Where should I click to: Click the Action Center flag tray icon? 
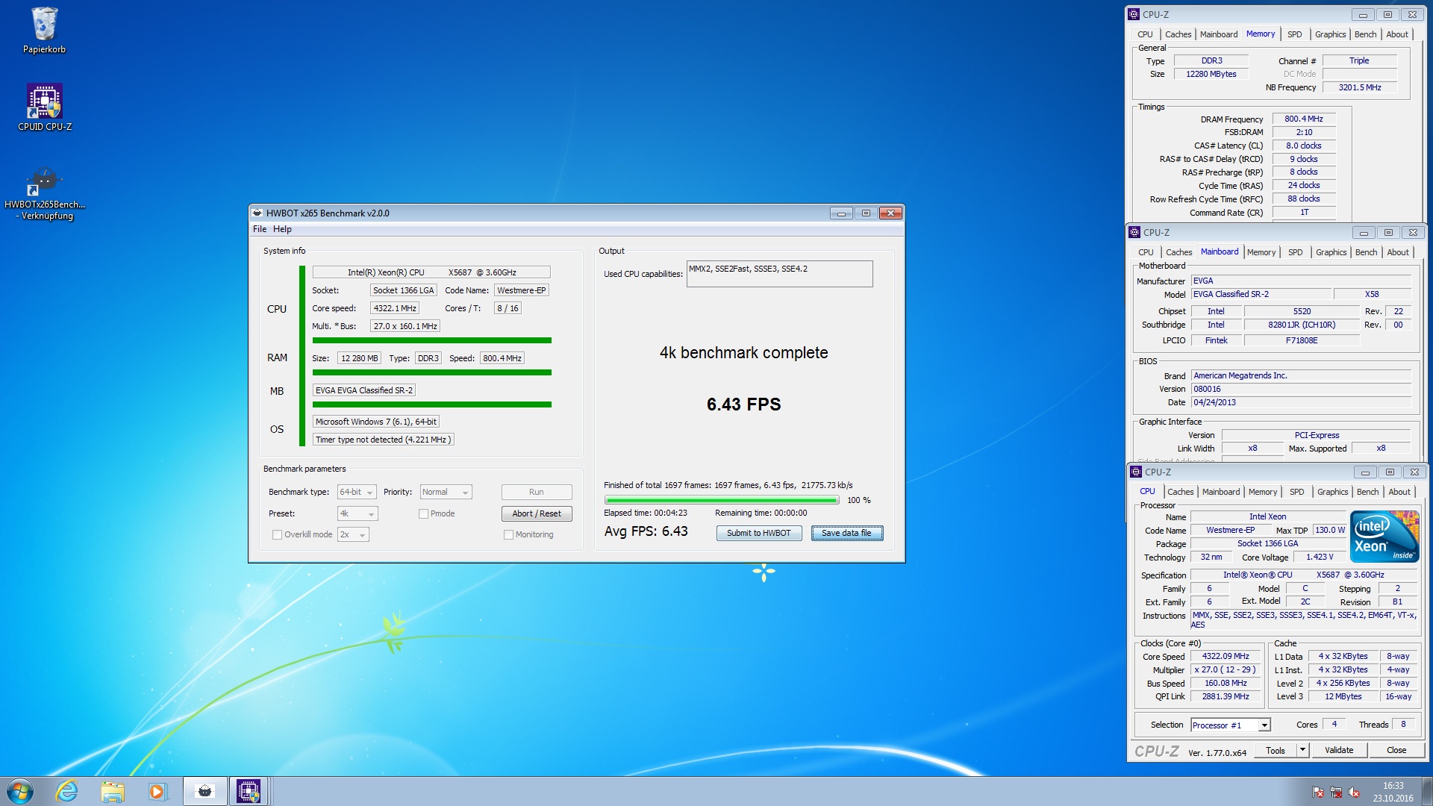[1318, 793]
